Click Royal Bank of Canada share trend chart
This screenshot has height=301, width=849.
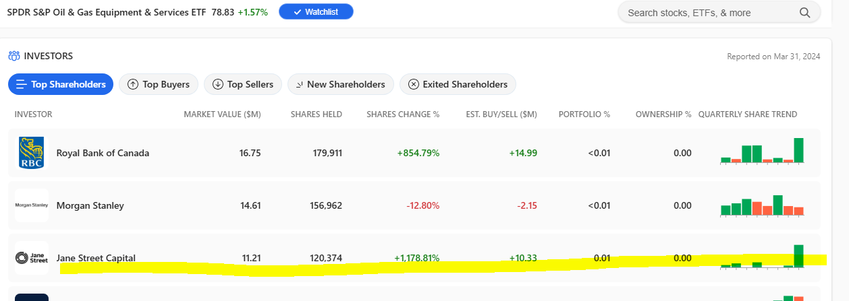click(762, 151)
